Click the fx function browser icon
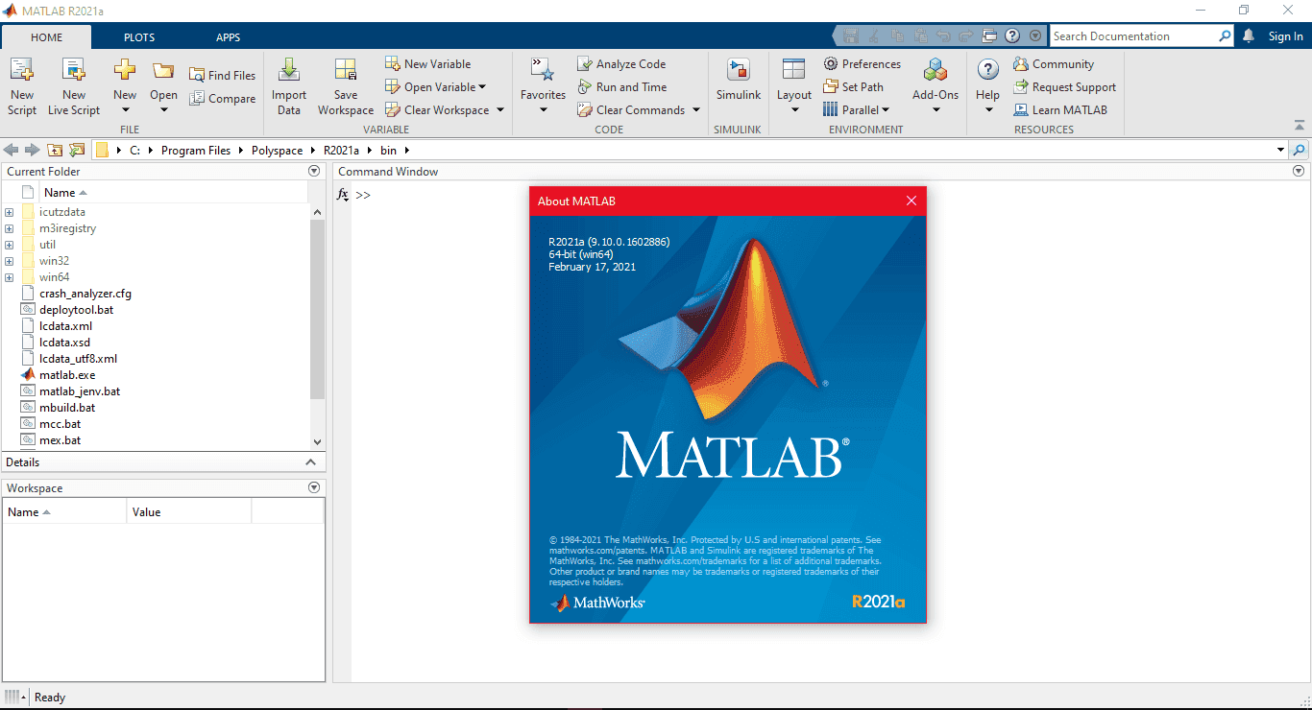 click(x=343, y=195)
